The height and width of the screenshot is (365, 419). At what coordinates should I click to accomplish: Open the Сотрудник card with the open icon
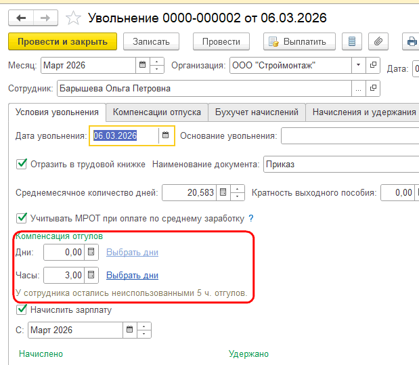(x=373, y=89)
